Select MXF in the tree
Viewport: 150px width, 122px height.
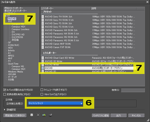click(x=10, y=58)
